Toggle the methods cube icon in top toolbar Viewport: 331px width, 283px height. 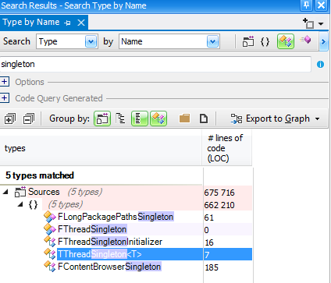pyautogui.click(x=305, y=40)
